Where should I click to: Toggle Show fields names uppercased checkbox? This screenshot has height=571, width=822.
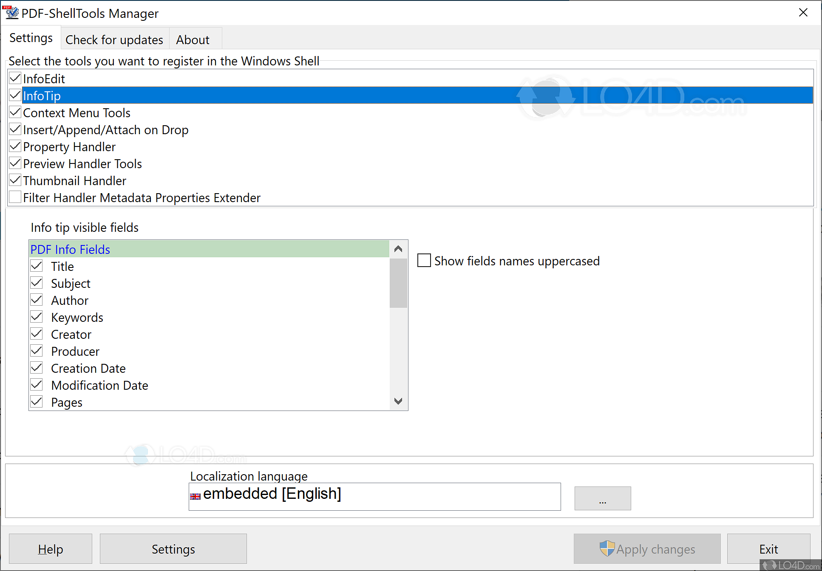coord(424,260)
